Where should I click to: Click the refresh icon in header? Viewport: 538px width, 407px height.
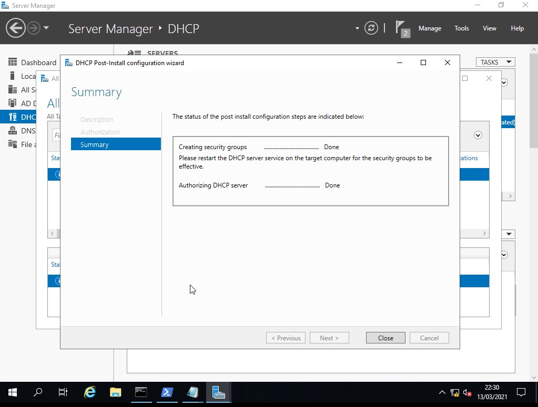click(x=371, y=28)
